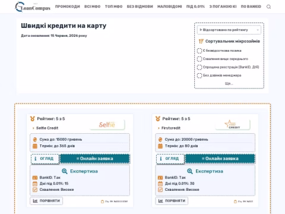The width and height of the screenshot is (285, 214).
Task: Select text 'Дні під 0.01%: 30'
Action: point(179,184)
